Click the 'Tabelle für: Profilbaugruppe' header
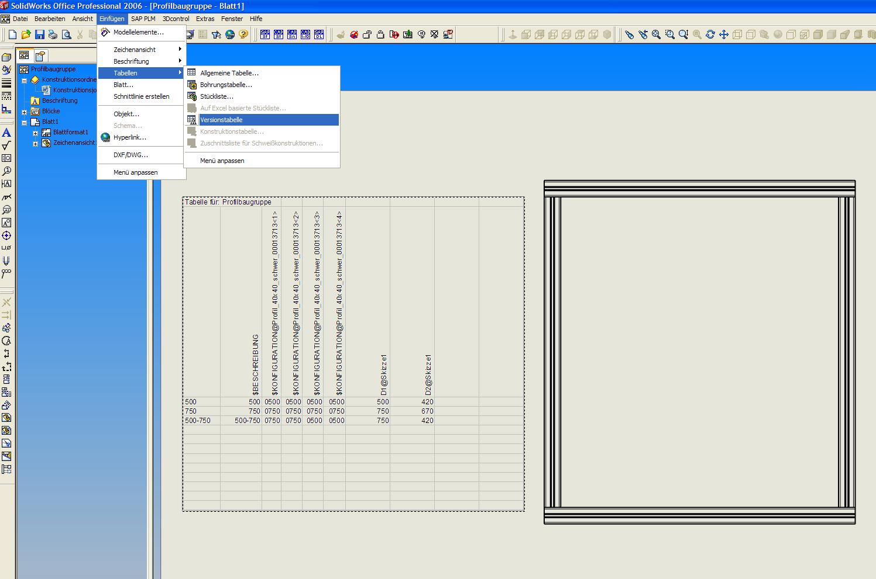The width and height of the screenshot is (876, 579). point(228,202)
